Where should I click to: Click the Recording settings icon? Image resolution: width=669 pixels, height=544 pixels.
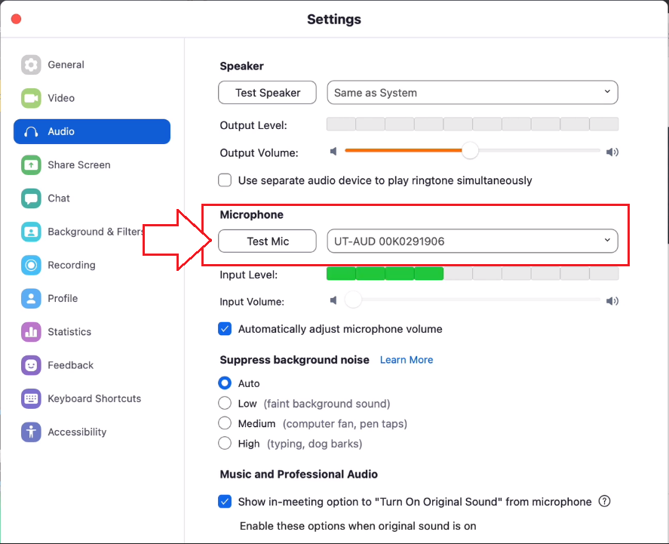[x=31, y=265]
